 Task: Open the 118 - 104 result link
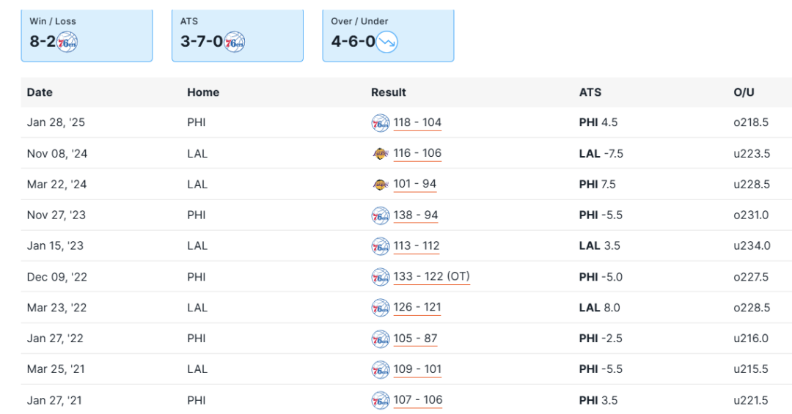coord(417,122)
